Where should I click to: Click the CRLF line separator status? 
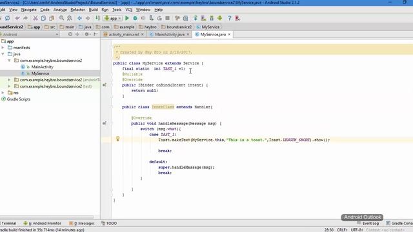tap(342, 229)
